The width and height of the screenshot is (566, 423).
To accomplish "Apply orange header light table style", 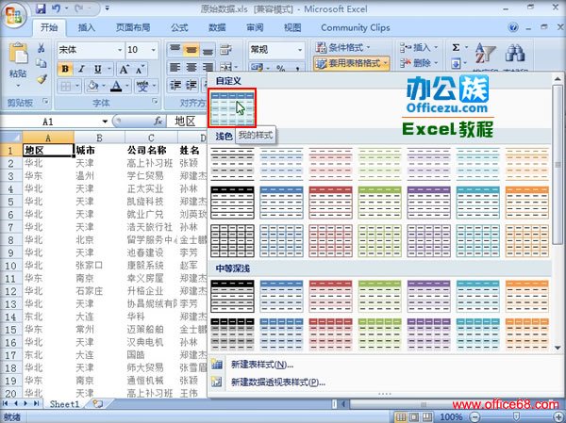I will 527,203.
